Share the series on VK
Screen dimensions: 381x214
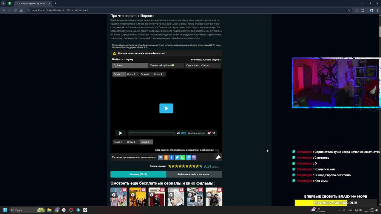(160, 157)
